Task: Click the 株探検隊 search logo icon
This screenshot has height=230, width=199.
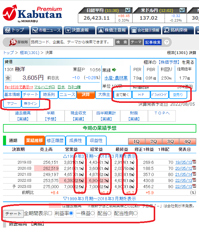Action: 18,42
